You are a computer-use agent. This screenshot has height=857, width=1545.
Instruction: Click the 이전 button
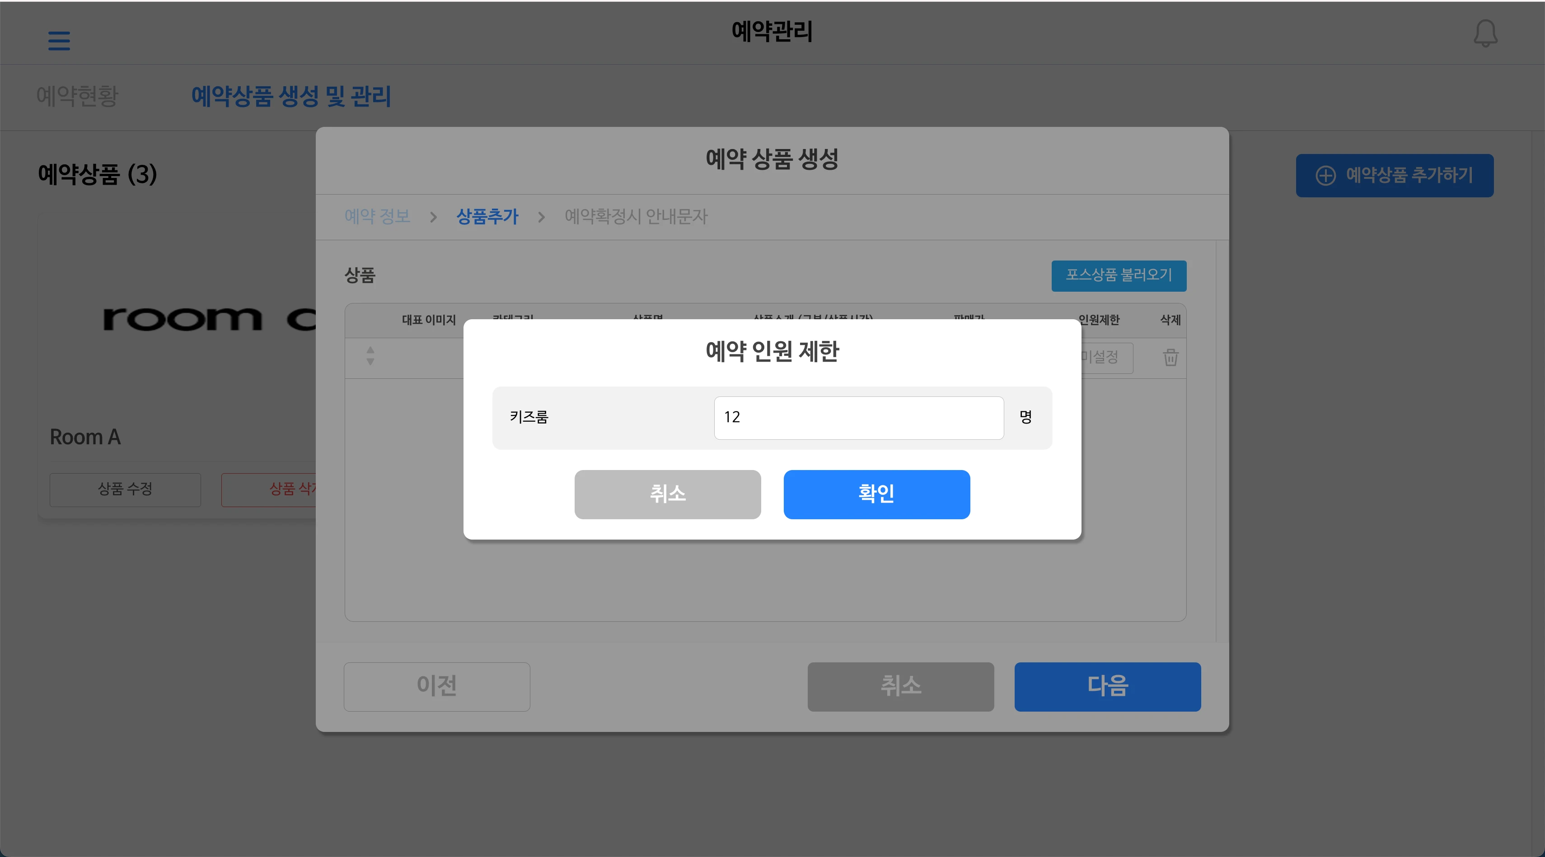coord(437,687)
